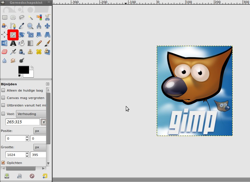This screenshot has height=182, width=250.
Task: Activate the Fuzzy Select magic wand
Action: pos(30,17)
